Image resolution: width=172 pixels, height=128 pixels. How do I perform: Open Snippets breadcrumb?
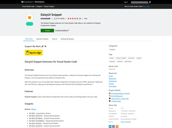click(x=39, y=6)
